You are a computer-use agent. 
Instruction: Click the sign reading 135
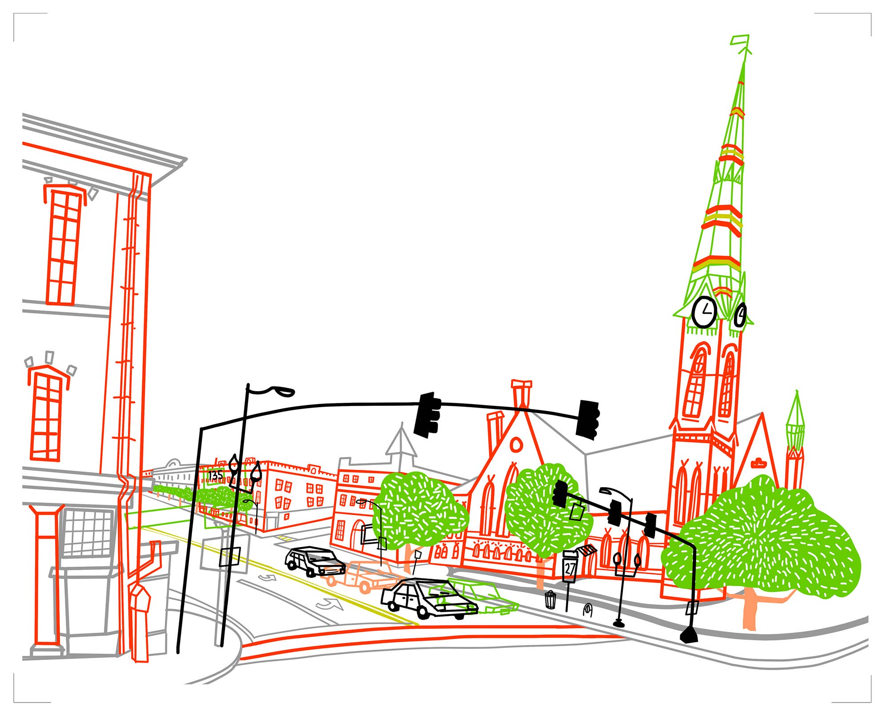(216, 476)
